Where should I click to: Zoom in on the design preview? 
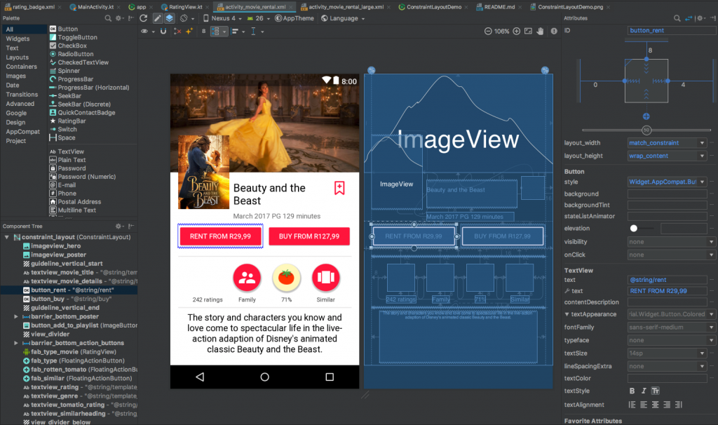516,31
